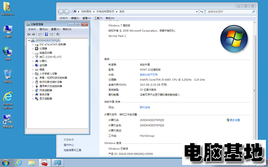268x167 pixels.
Task: Select the 声音、视频和游戏控制器 speaker icon
Action: 36,78
